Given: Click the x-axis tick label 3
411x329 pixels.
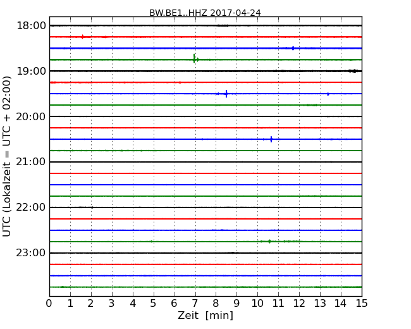Looking at the screenshot, I should point(112,304).
